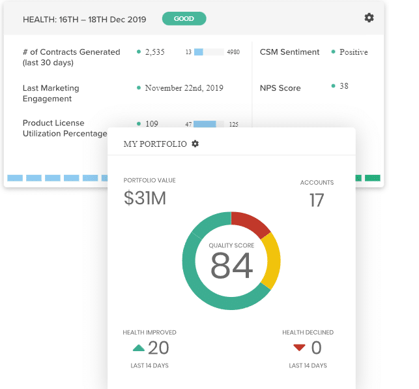
Task: Open Health card settings gear
Action: (369, 18)
